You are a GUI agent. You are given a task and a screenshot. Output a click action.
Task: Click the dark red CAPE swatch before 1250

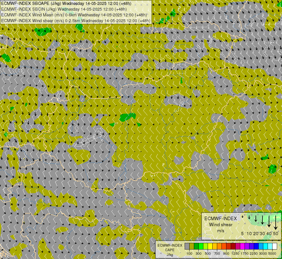(x=233, y=246)
